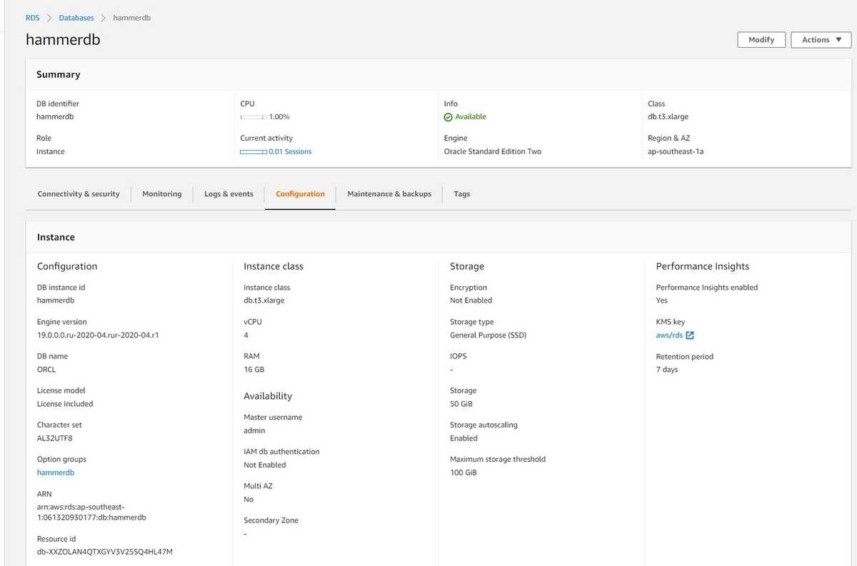Open the Actions menu arrow icon
Viewport: 857px width, 566px height.
(838, 39)
